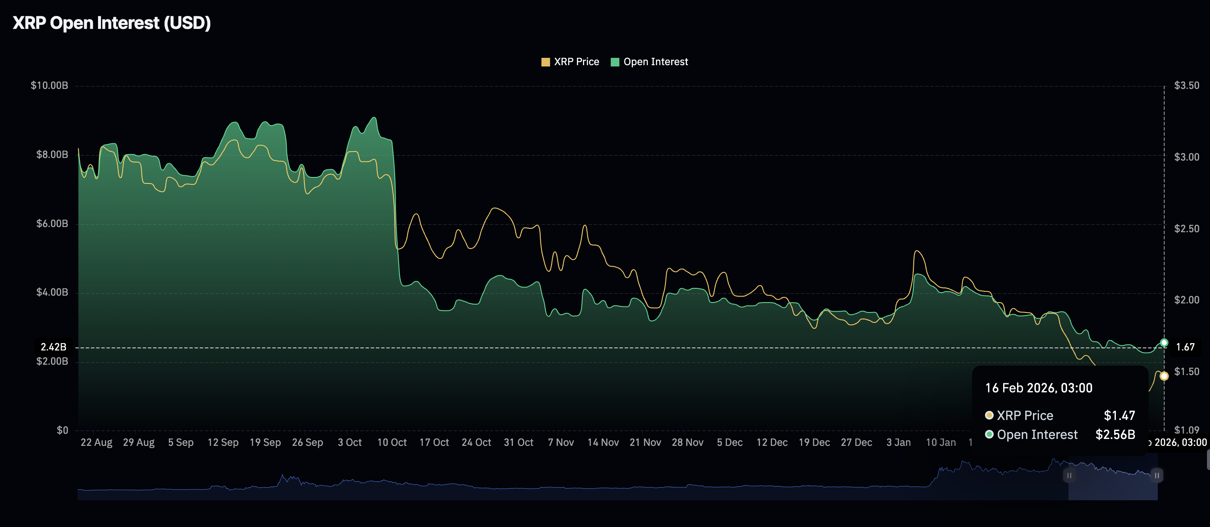This screenshot has width=1210, height=527.
Task: Click the yellow XRP Price dot in tooltip
Action: (x=989, y=415)
